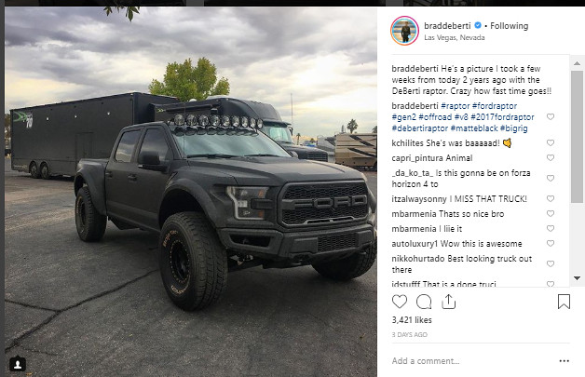585x377 pixels.
Task: Show tagged people on the photo
Action: click(18, 364)
